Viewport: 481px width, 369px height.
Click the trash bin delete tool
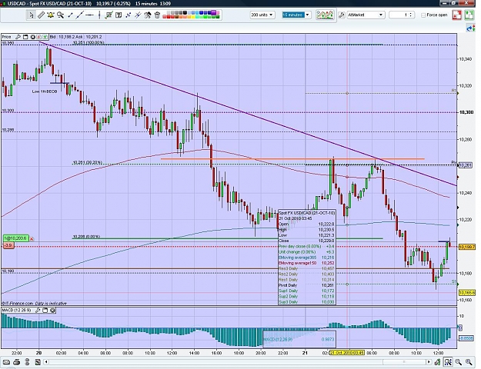coord(157,15)
